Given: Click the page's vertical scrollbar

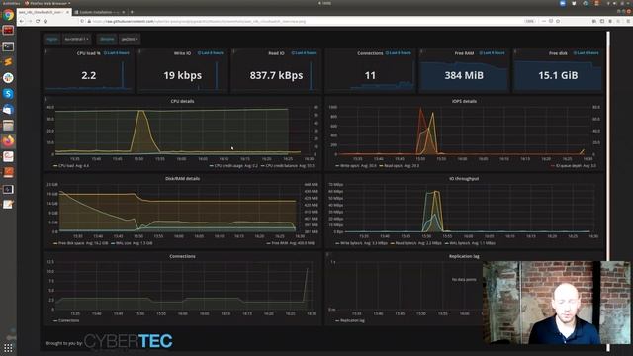Looking at the screenshot, I should [608, 190].
